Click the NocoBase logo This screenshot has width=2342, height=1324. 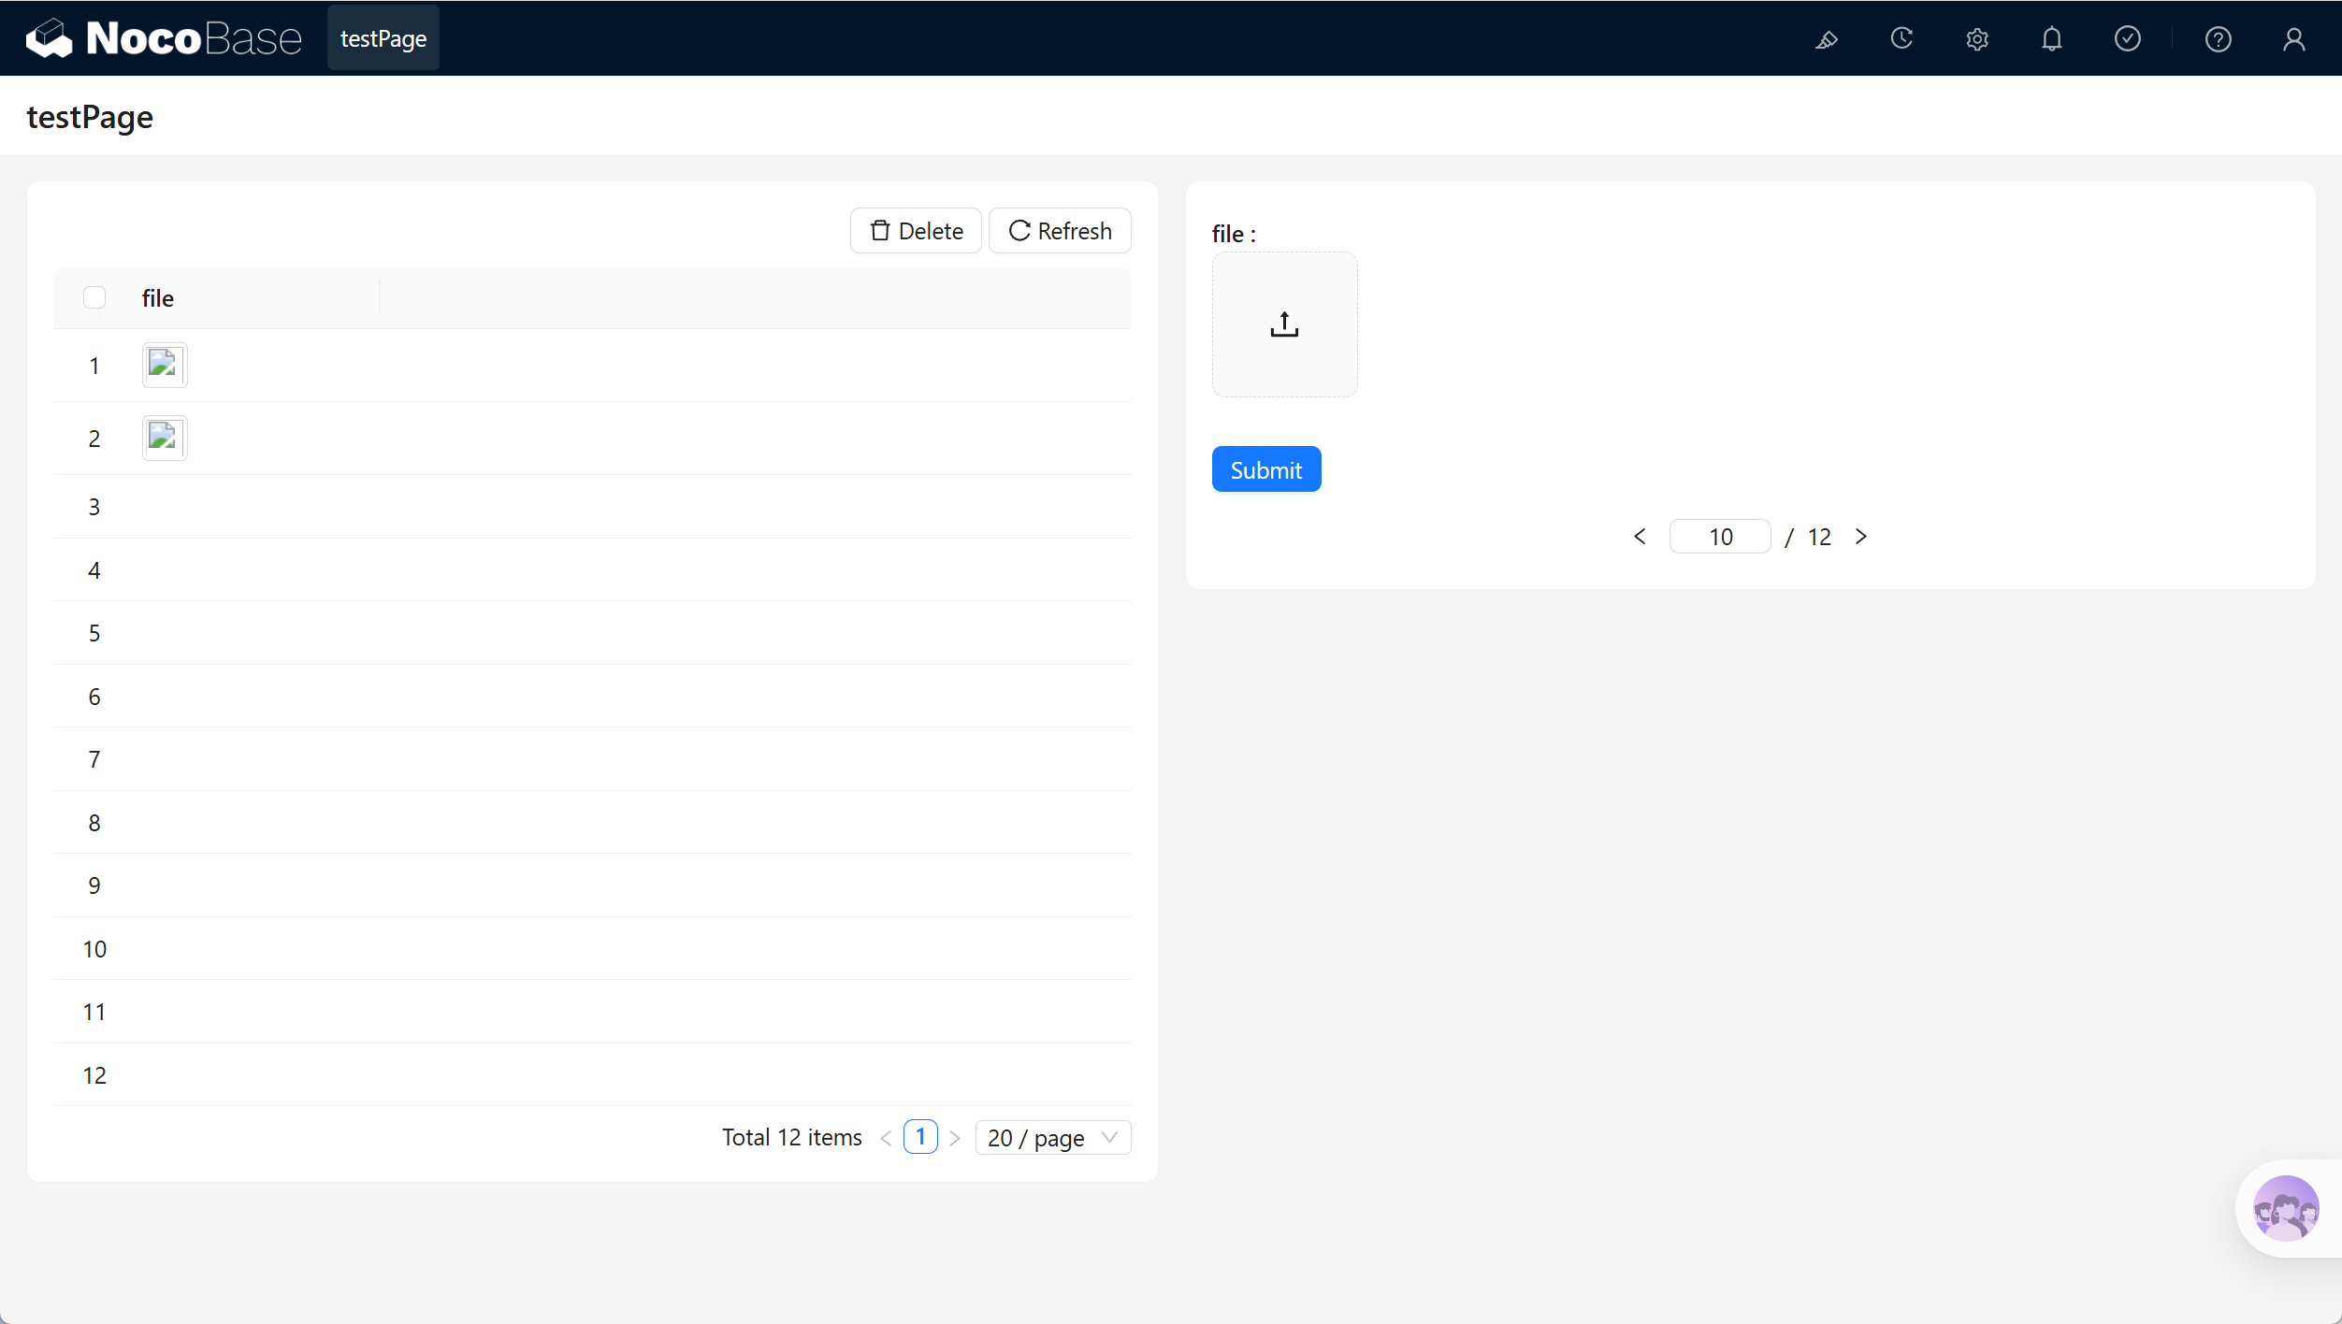pos(164,38)
